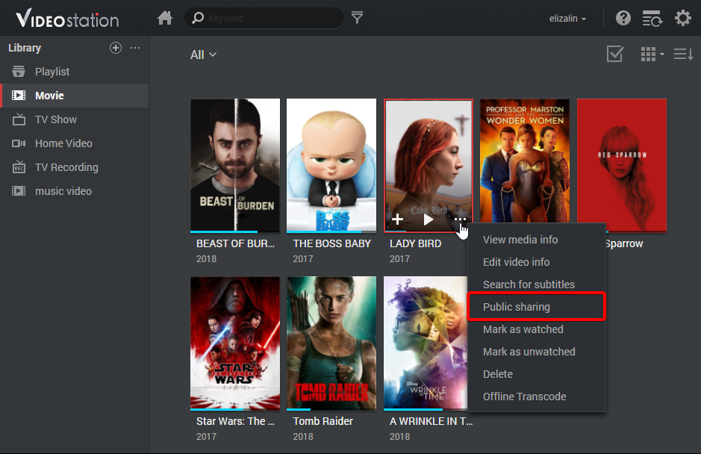Choose Offline Transcode menu item
Viewport: 701px width, 454px height.
537,397
